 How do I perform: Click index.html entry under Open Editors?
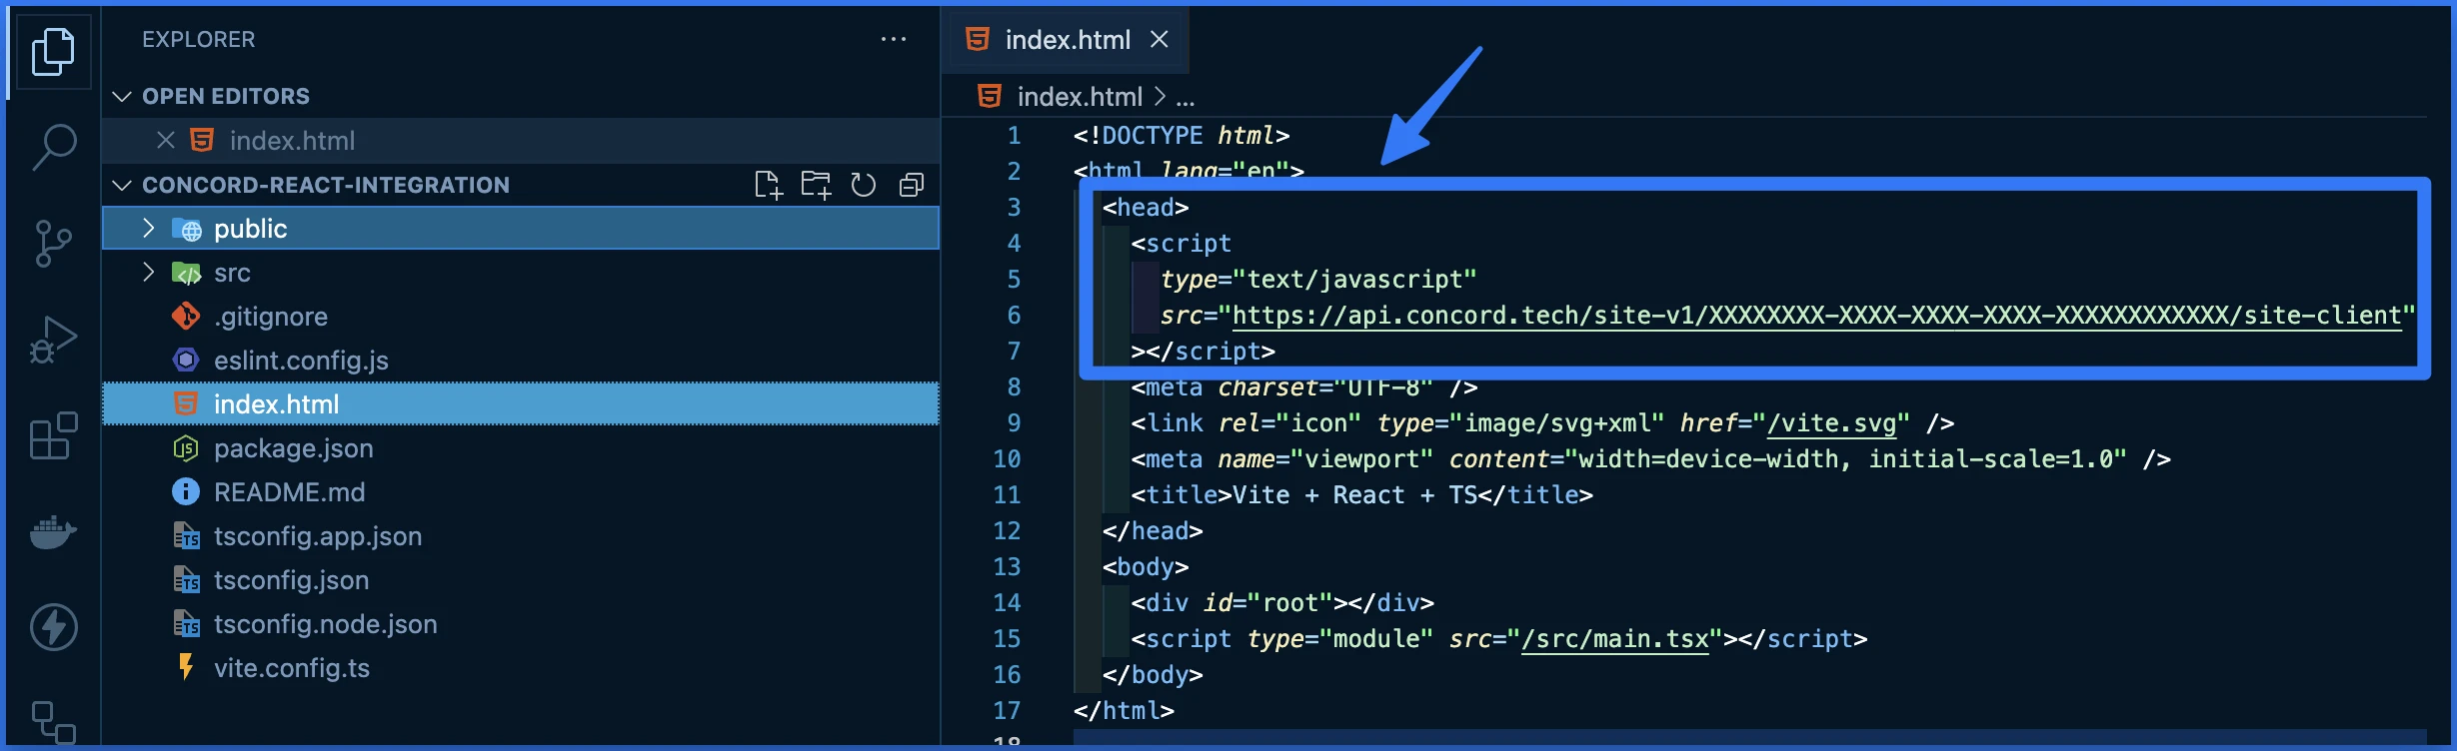pos(521,141)
